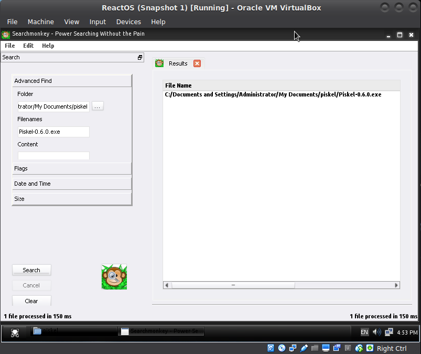Screen dimensions: 421x354
Task: Click VirtualBox hard disk status icon
Action: pos(271,348)
